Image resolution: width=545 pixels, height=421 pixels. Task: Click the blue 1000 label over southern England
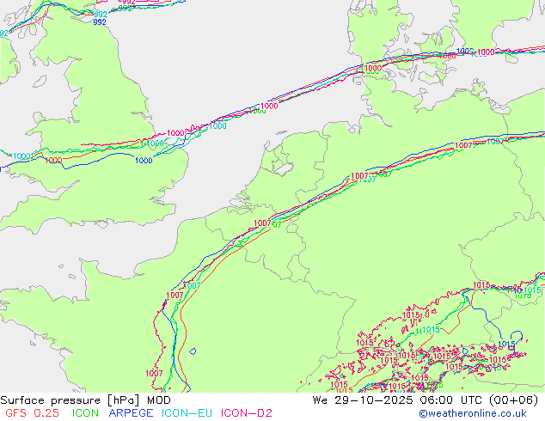[x=144, y=161]
